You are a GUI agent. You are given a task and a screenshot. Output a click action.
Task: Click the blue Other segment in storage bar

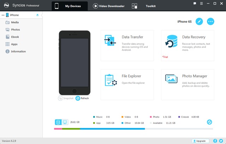pyautogui.click(x=112, y=129)
